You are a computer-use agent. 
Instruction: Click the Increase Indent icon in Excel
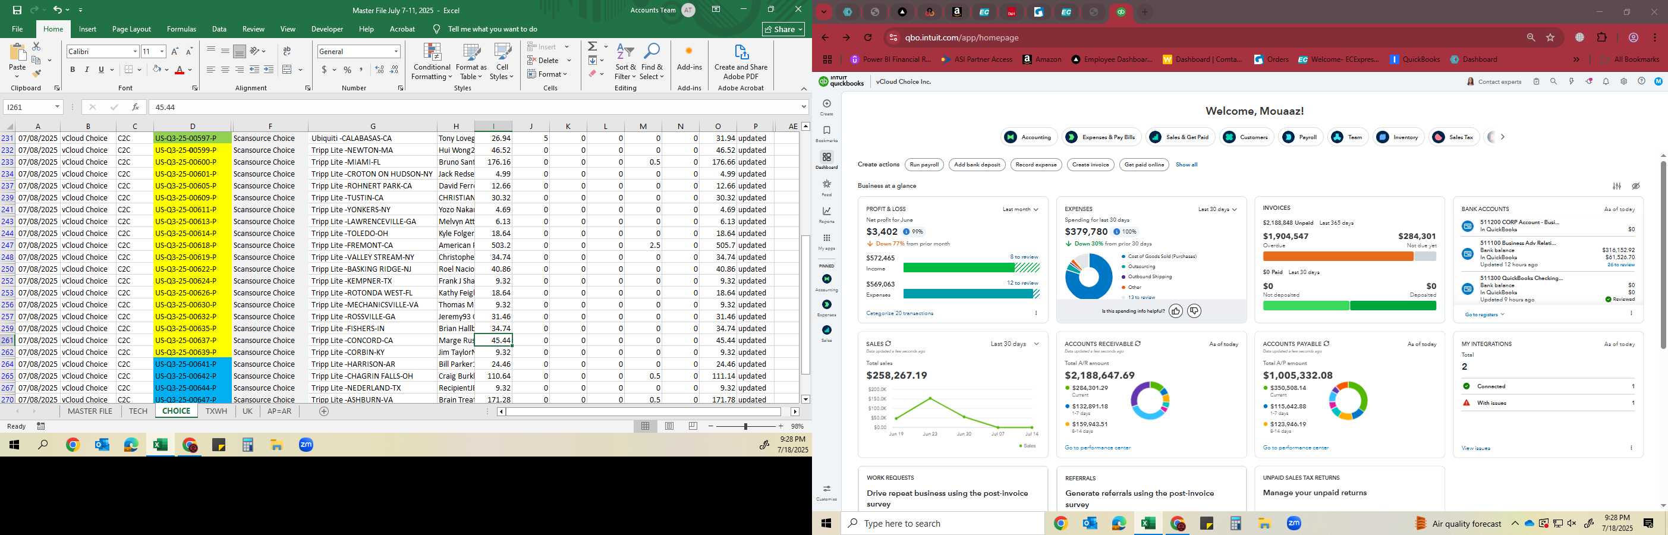(x=269, y=70)
